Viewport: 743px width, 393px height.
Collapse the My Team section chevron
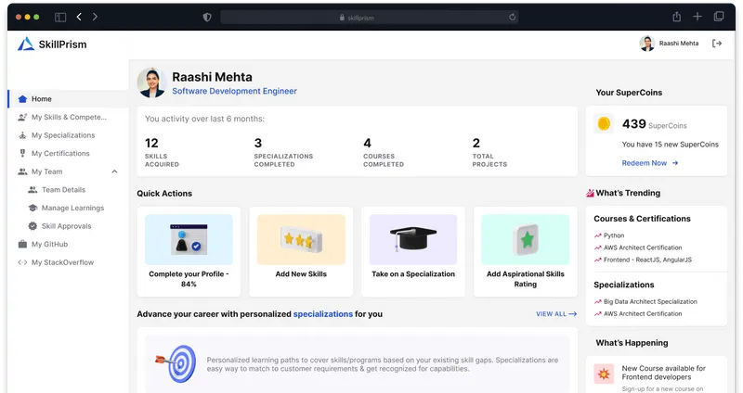click(114, 171)
